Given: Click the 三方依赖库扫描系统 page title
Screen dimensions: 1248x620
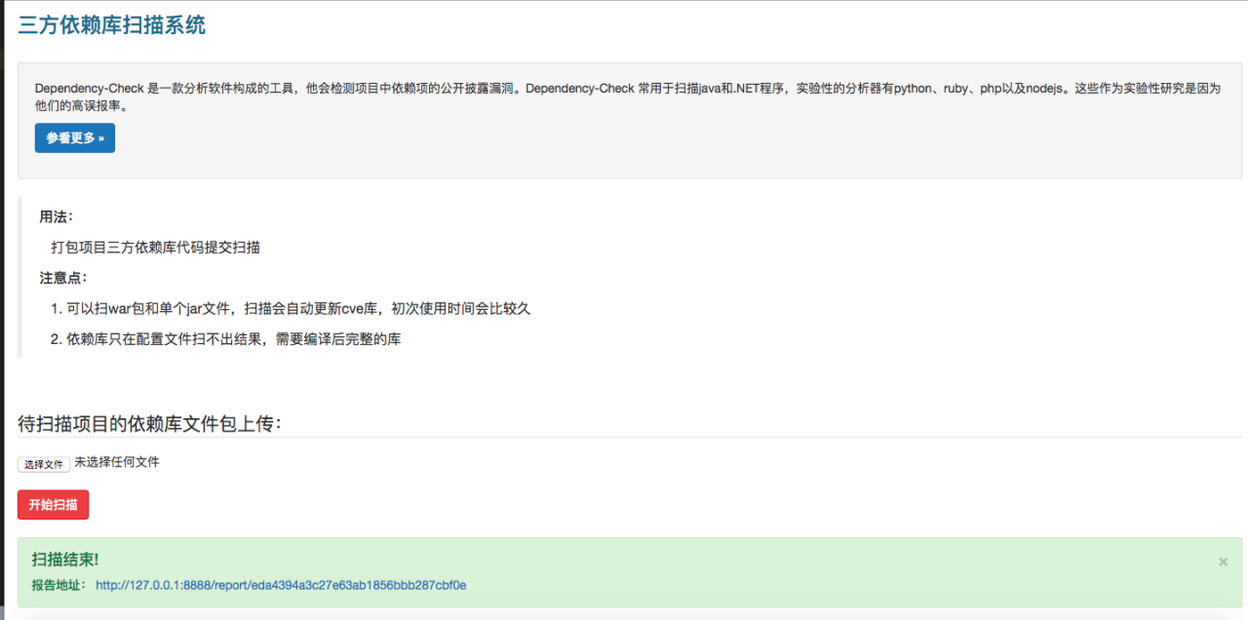Looking at the screenshot, I should click(x=112, y=25).
